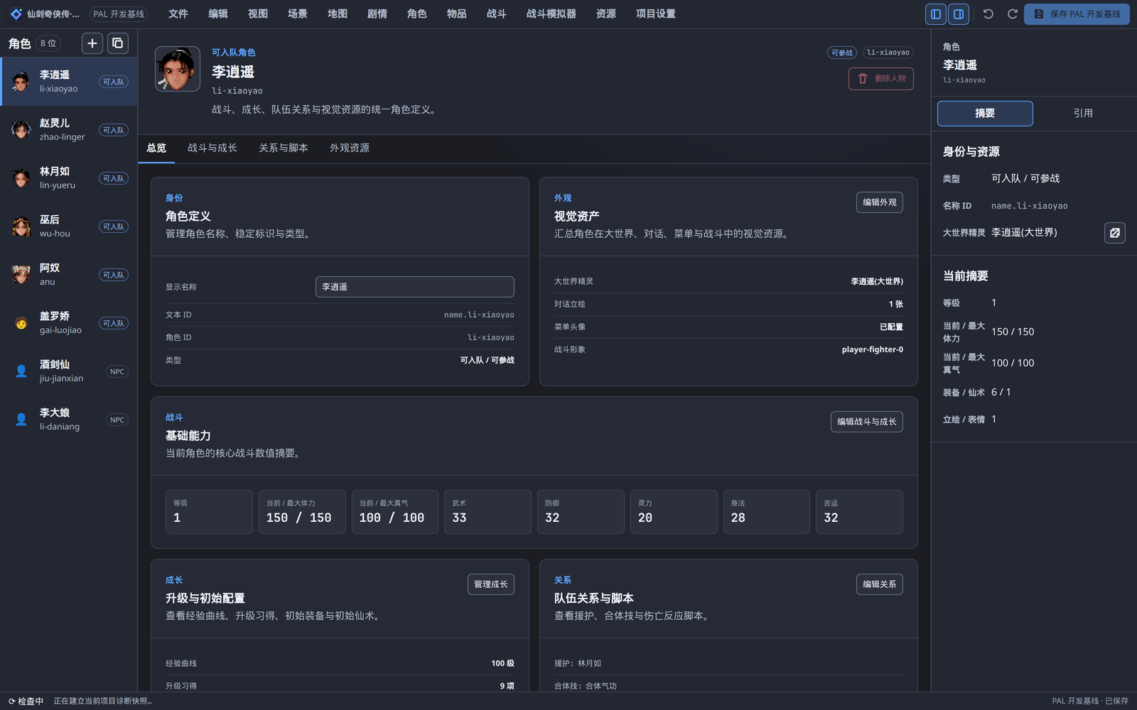Image resolution: width=1137 pixels, height=710 pixels.
Task: Switch to the 关系与脚本 tab
Action: [284, 148]
